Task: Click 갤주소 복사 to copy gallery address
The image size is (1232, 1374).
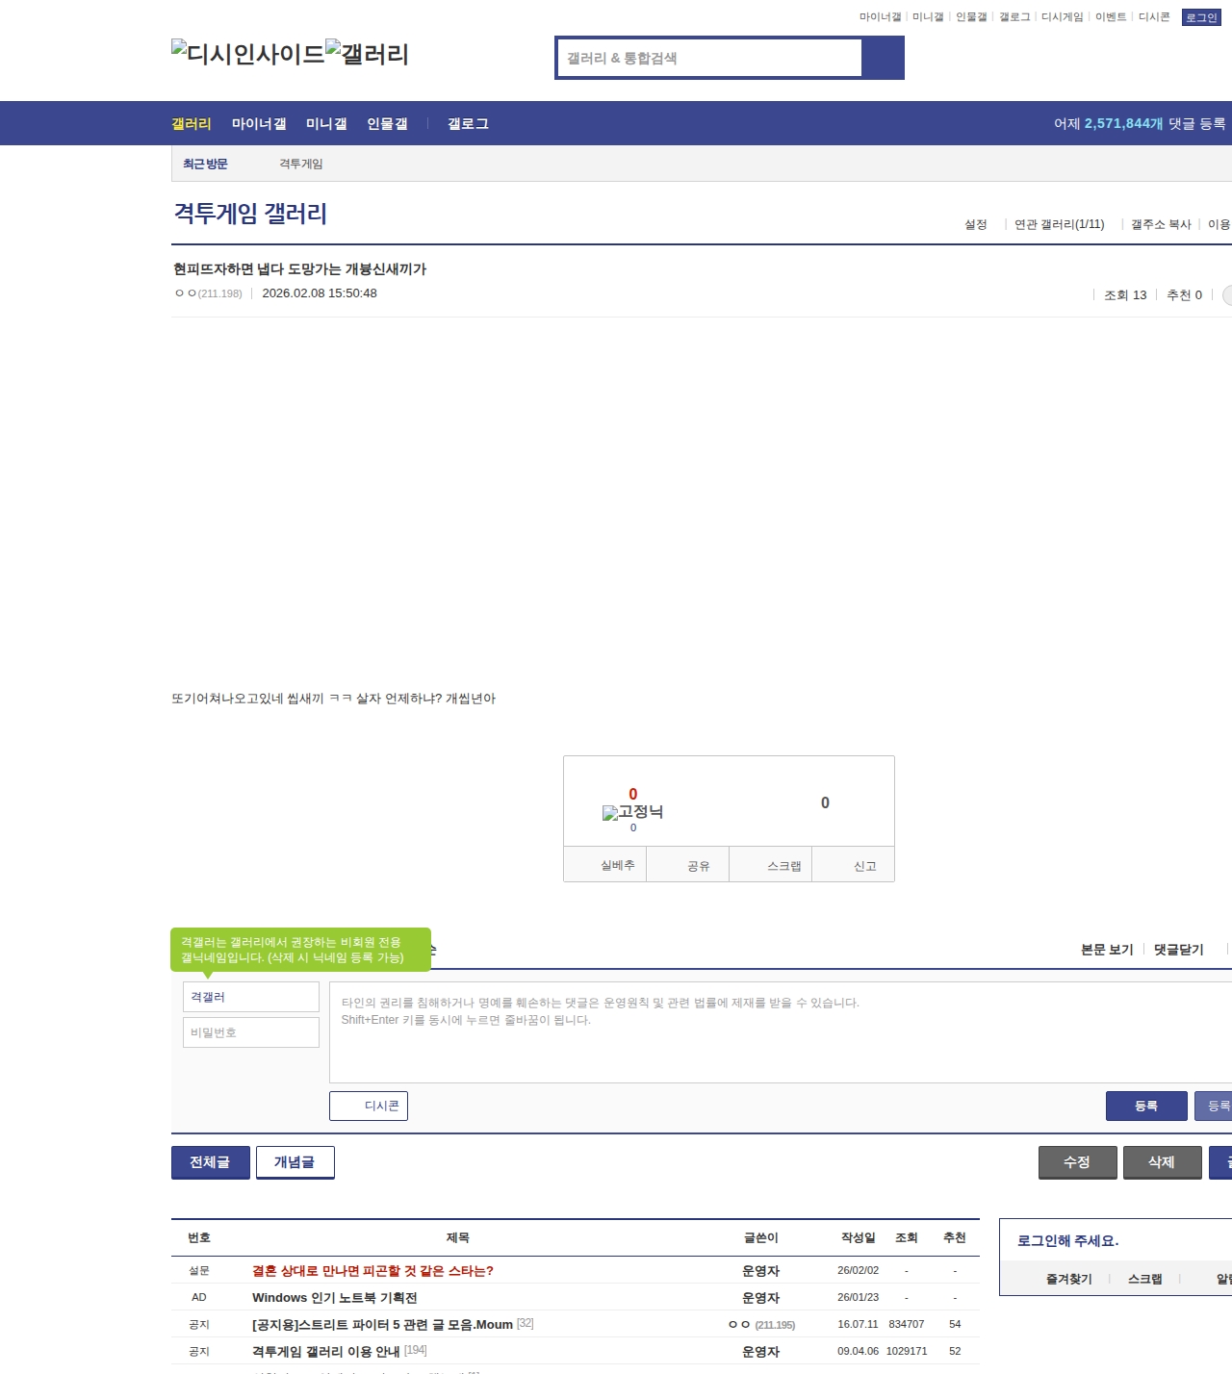Action: (1161, 224)
